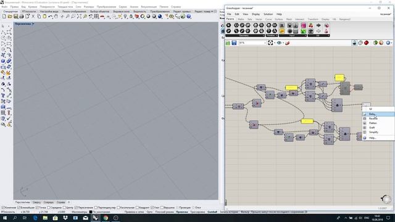Click the black arrow icon in Util group

(318, 25)
